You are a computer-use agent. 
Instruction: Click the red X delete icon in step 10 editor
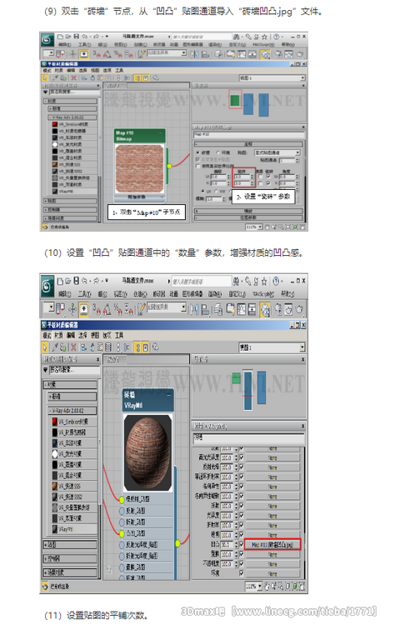[x=73, y=347]
